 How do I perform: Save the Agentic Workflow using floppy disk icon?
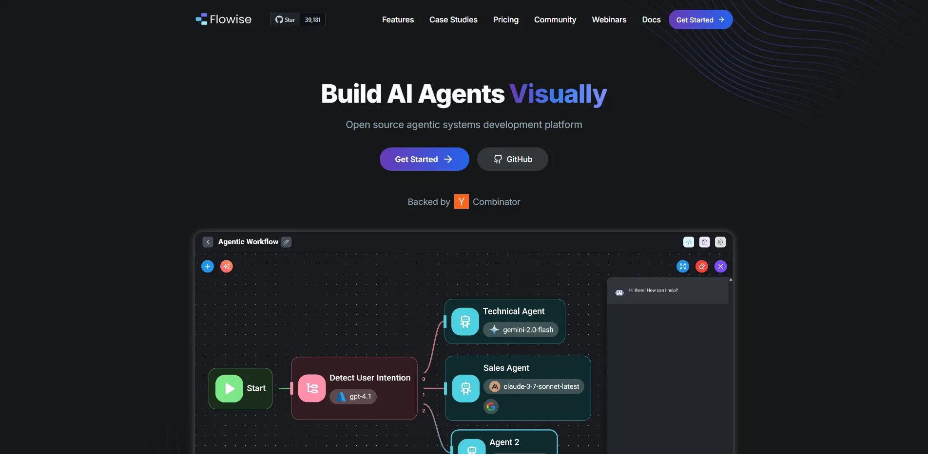point(704,242)
